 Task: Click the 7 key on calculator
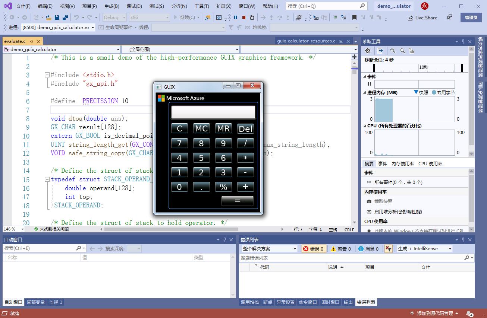(x=179, y=143)
